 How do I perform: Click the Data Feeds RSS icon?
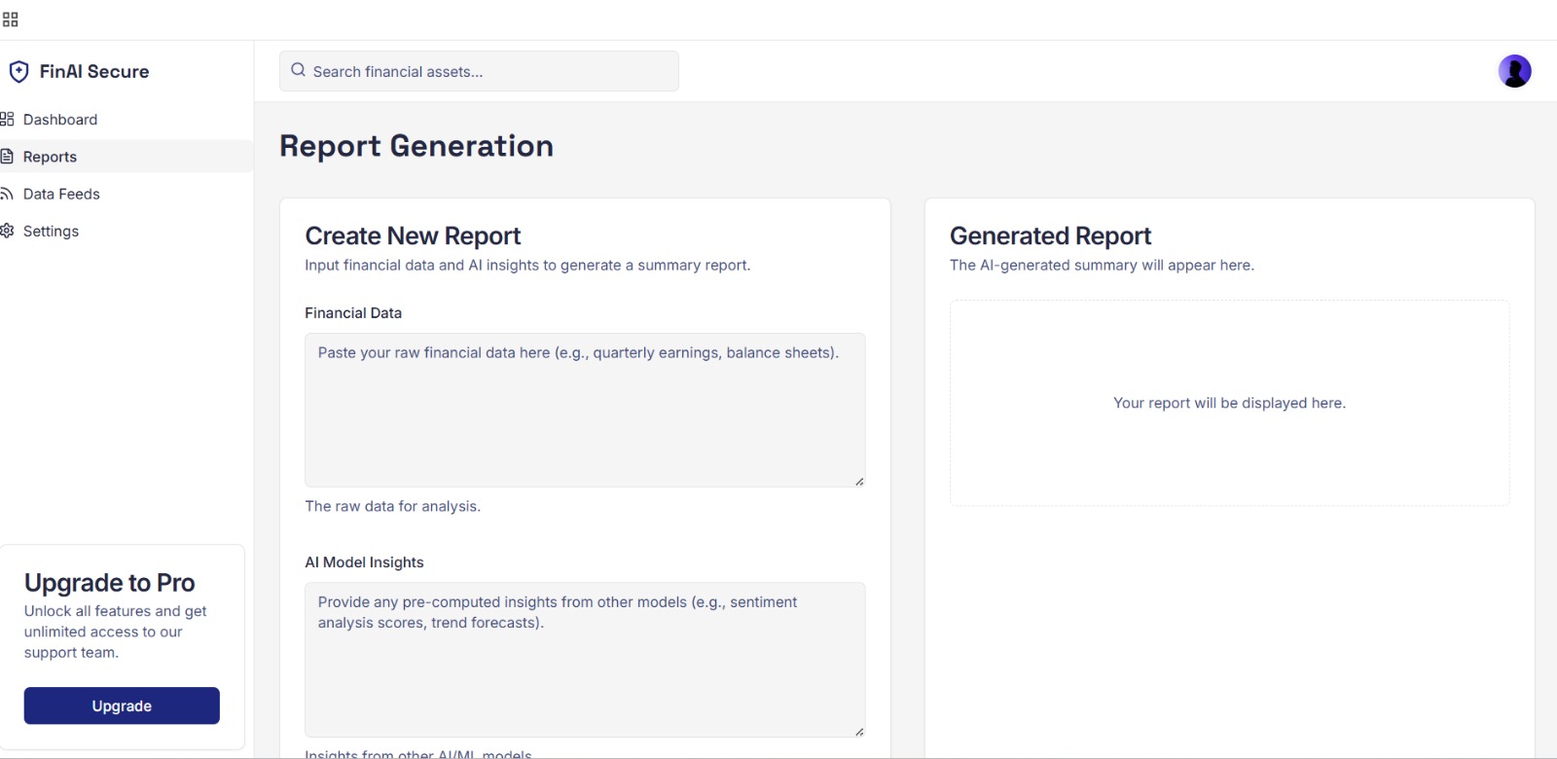click(7, 194)
